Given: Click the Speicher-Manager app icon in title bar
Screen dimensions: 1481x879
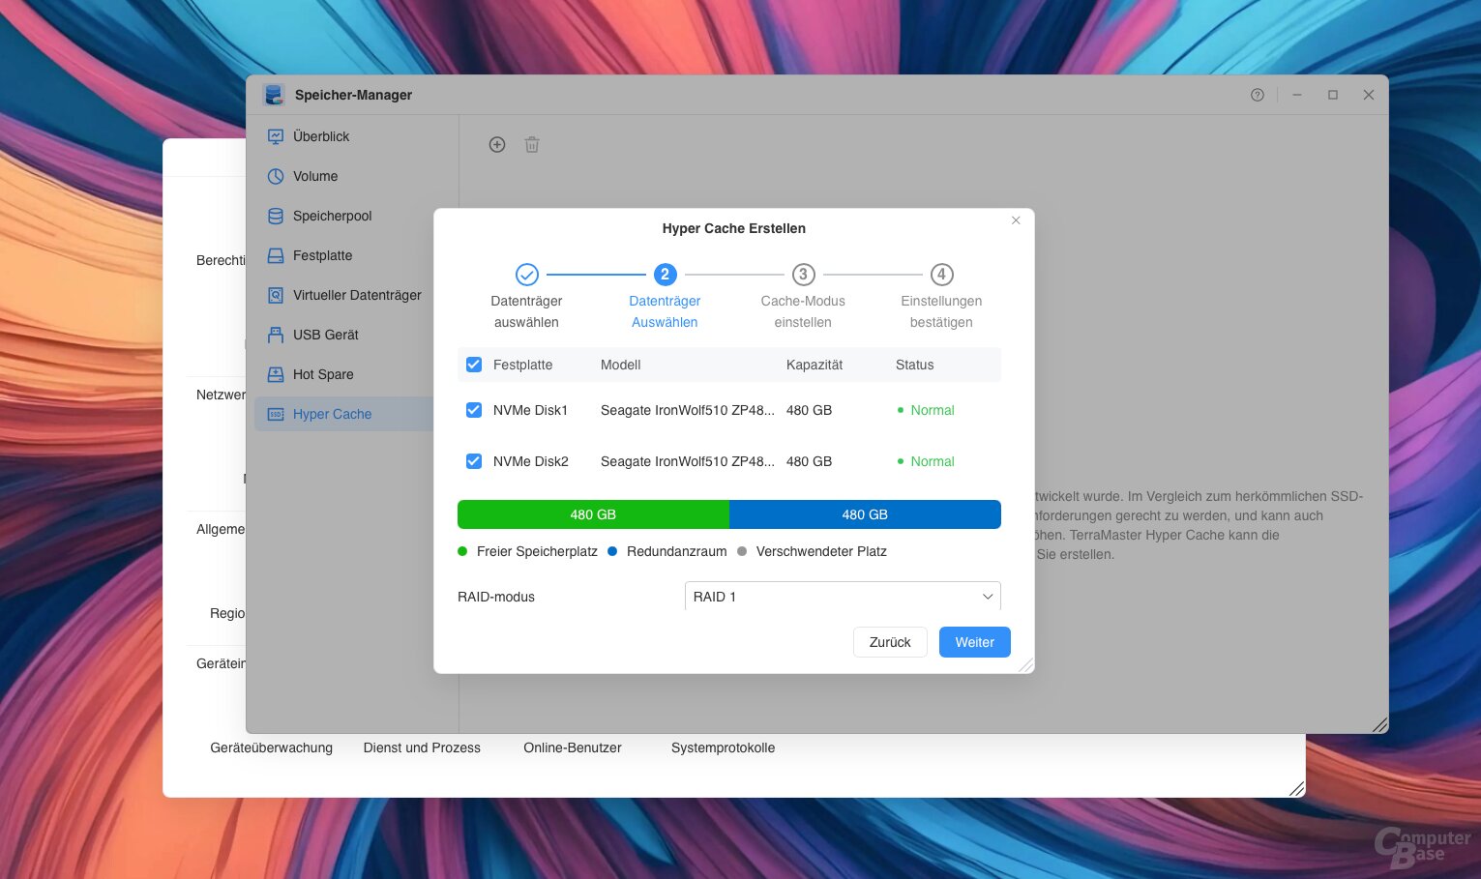Looking at the screenshot, I should pyautogui.click(x=274, y=95).
